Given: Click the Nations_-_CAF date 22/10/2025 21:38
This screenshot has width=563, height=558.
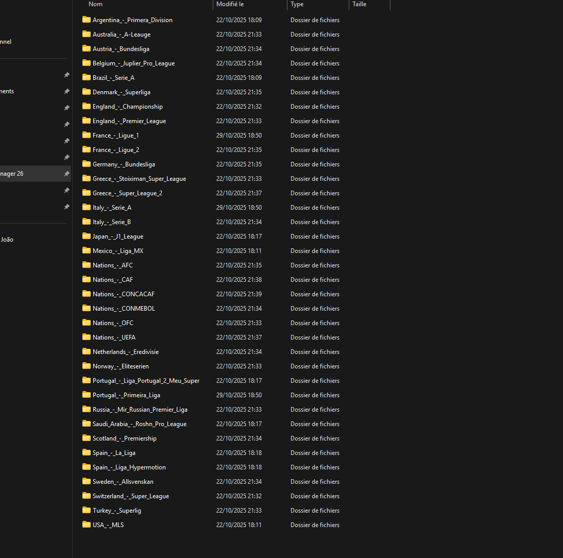Looking at the screenshot, I should pyautogui.click(x=239, y=279).
